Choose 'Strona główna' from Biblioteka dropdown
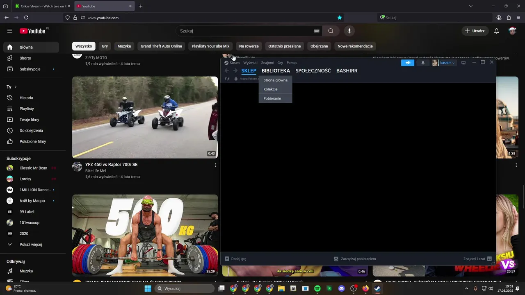Screen dimensions: 525x295 point(275,80)
